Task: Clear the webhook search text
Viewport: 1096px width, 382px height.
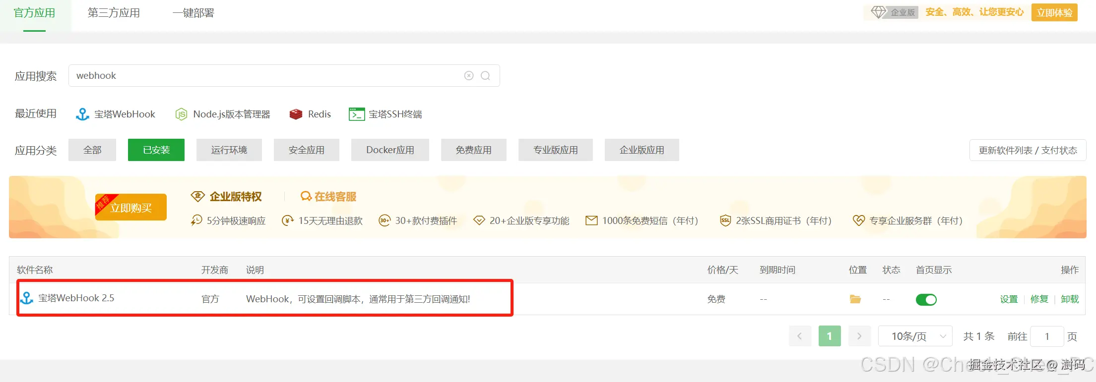Action: point(469,76)
